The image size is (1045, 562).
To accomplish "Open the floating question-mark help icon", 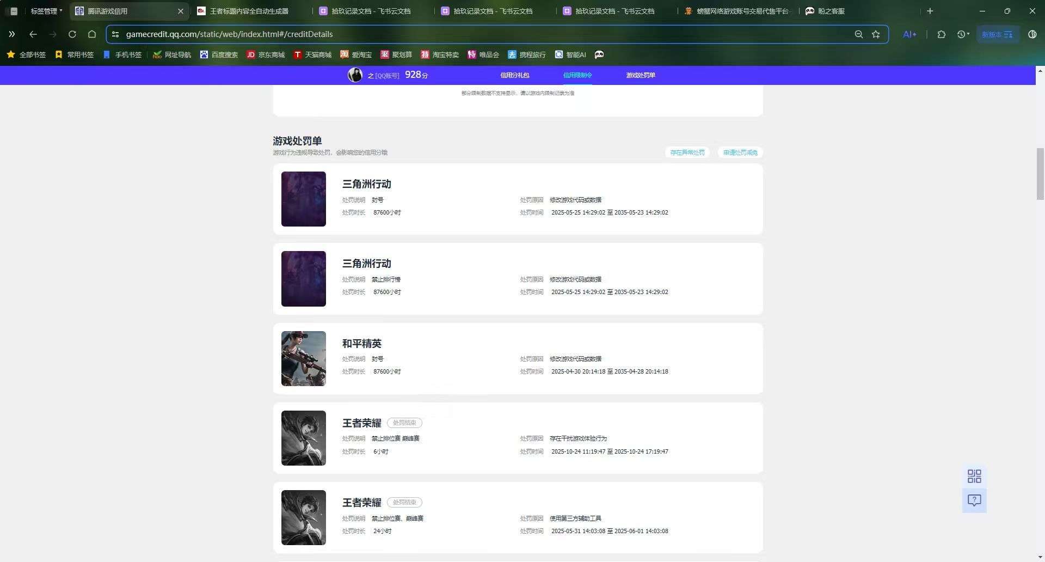I will coord(974,500).
